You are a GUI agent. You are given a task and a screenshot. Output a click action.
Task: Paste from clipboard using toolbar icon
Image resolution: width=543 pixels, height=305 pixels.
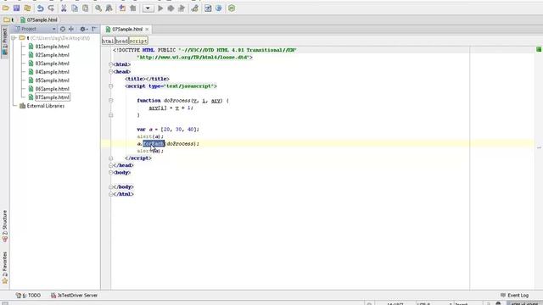85,8
